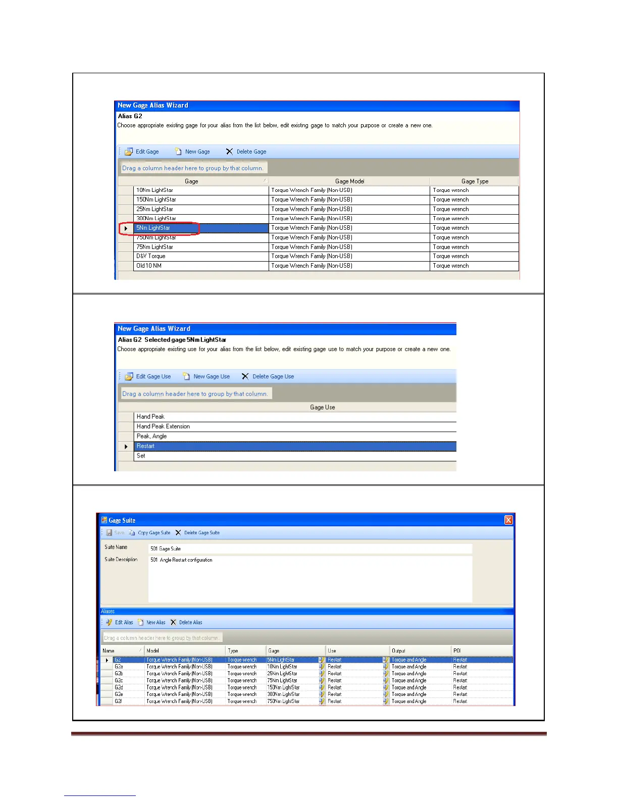Select 150Nm LightStar in the wizard gage list
618x800 pixels.
[x=201, y=199]
